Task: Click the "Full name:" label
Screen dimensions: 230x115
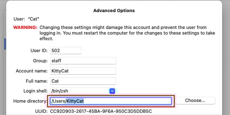Action: (37, 81)
